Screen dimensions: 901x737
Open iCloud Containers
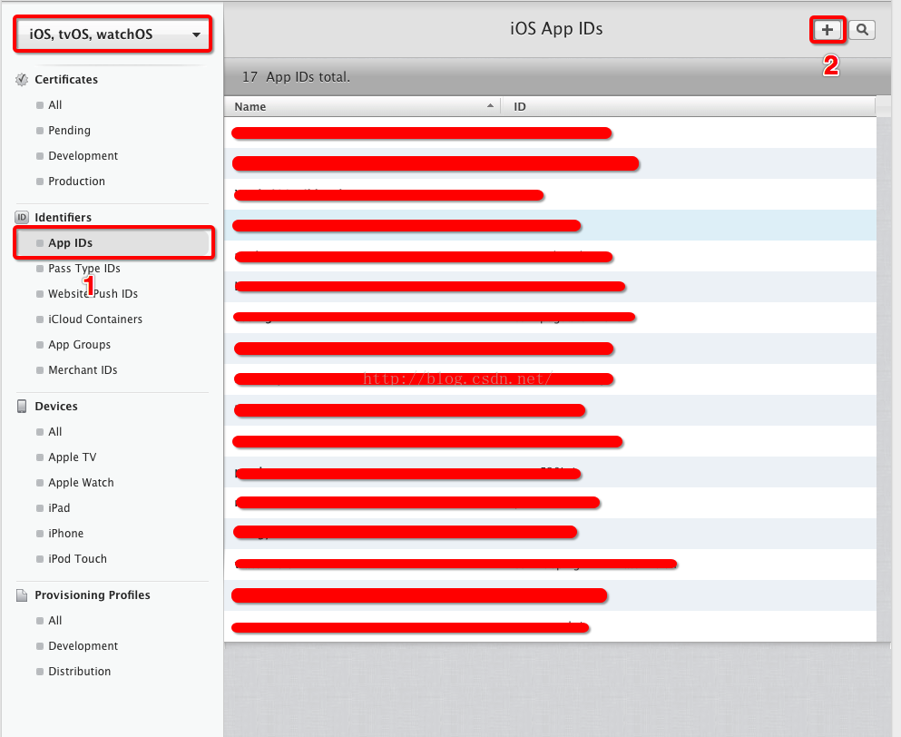tap(94, 319)
